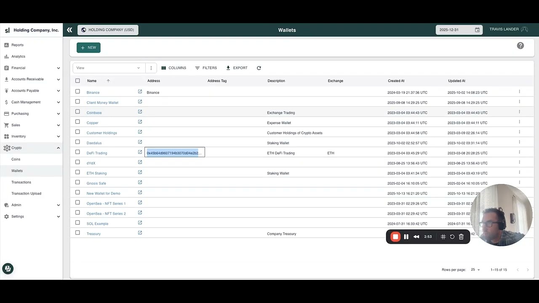539x303 pixels.
Task: Open Analytics in the sidebar
Action: 31,56
